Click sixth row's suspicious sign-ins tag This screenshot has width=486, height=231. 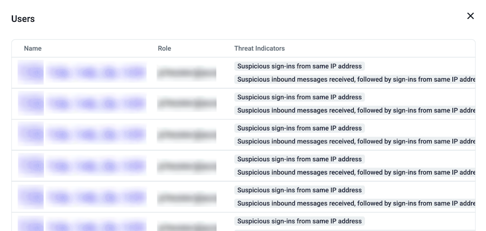tap(300, 221)
